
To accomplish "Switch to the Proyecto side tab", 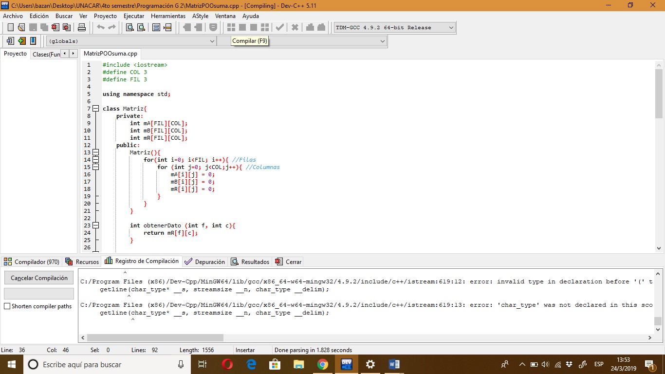I will point(15,54).
